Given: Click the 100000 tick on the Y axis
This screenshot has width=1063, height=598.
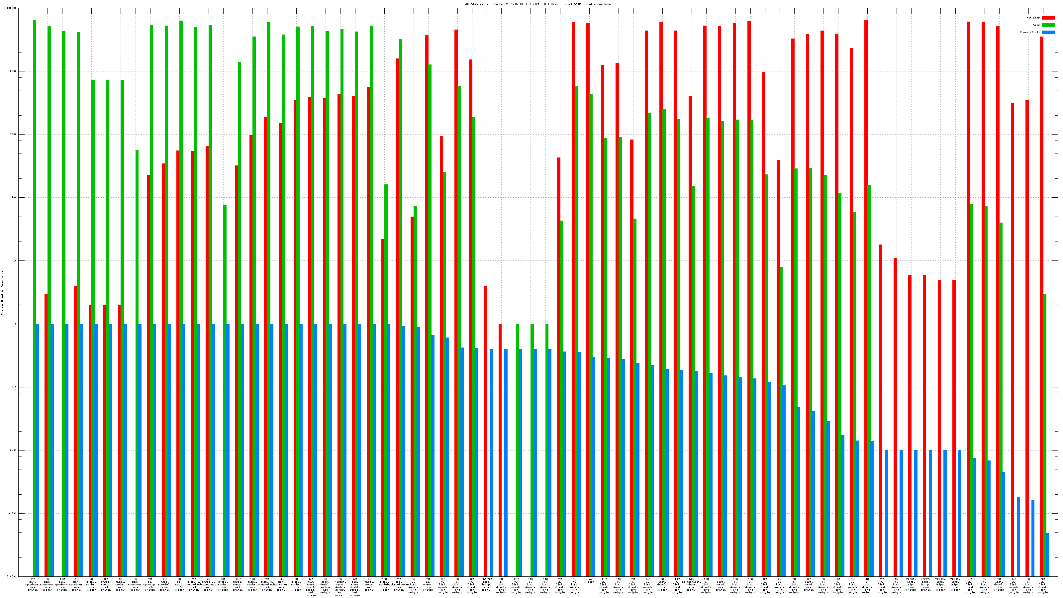Looking at the screenshot, I should 12,8.
